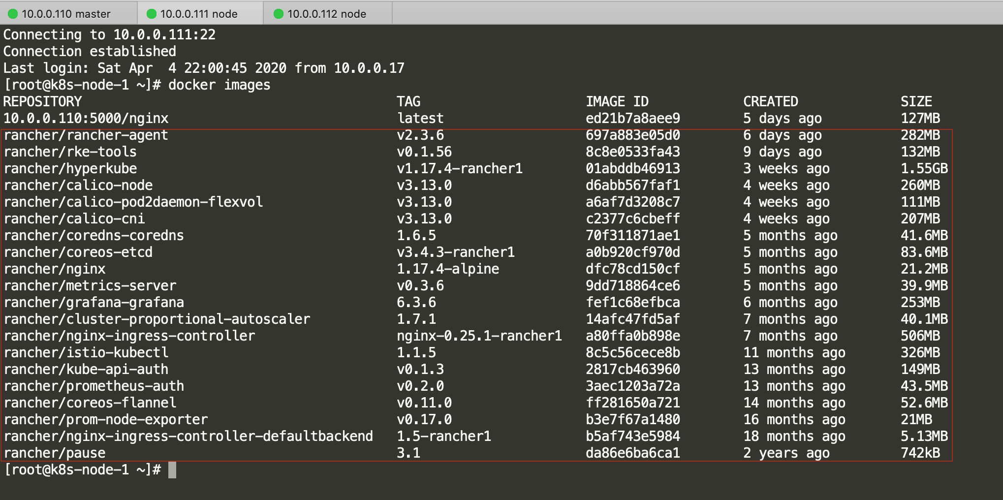Click rancher/grafana-grafana repository name
Image resolution: width=1003 pixels, height=500 pixels.
(x=94, y=303)
